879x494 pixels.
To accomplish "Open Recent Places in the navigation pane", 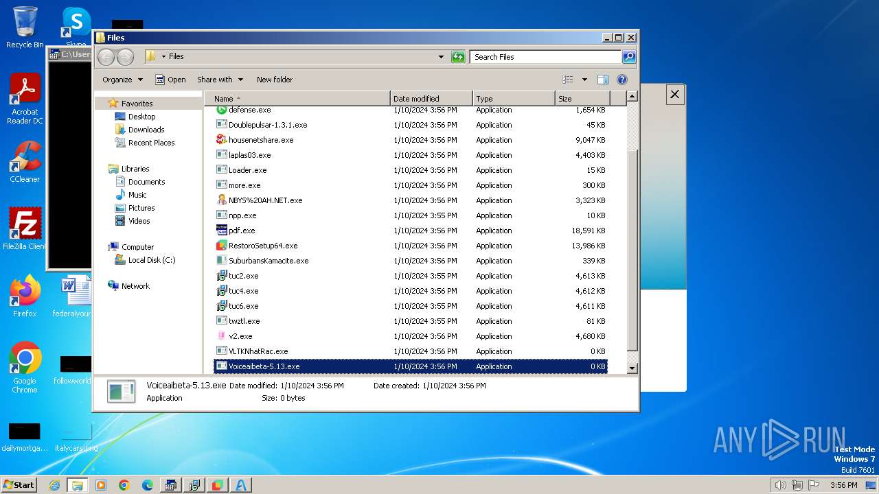I will pyautogui.click(x=151, y=143).
